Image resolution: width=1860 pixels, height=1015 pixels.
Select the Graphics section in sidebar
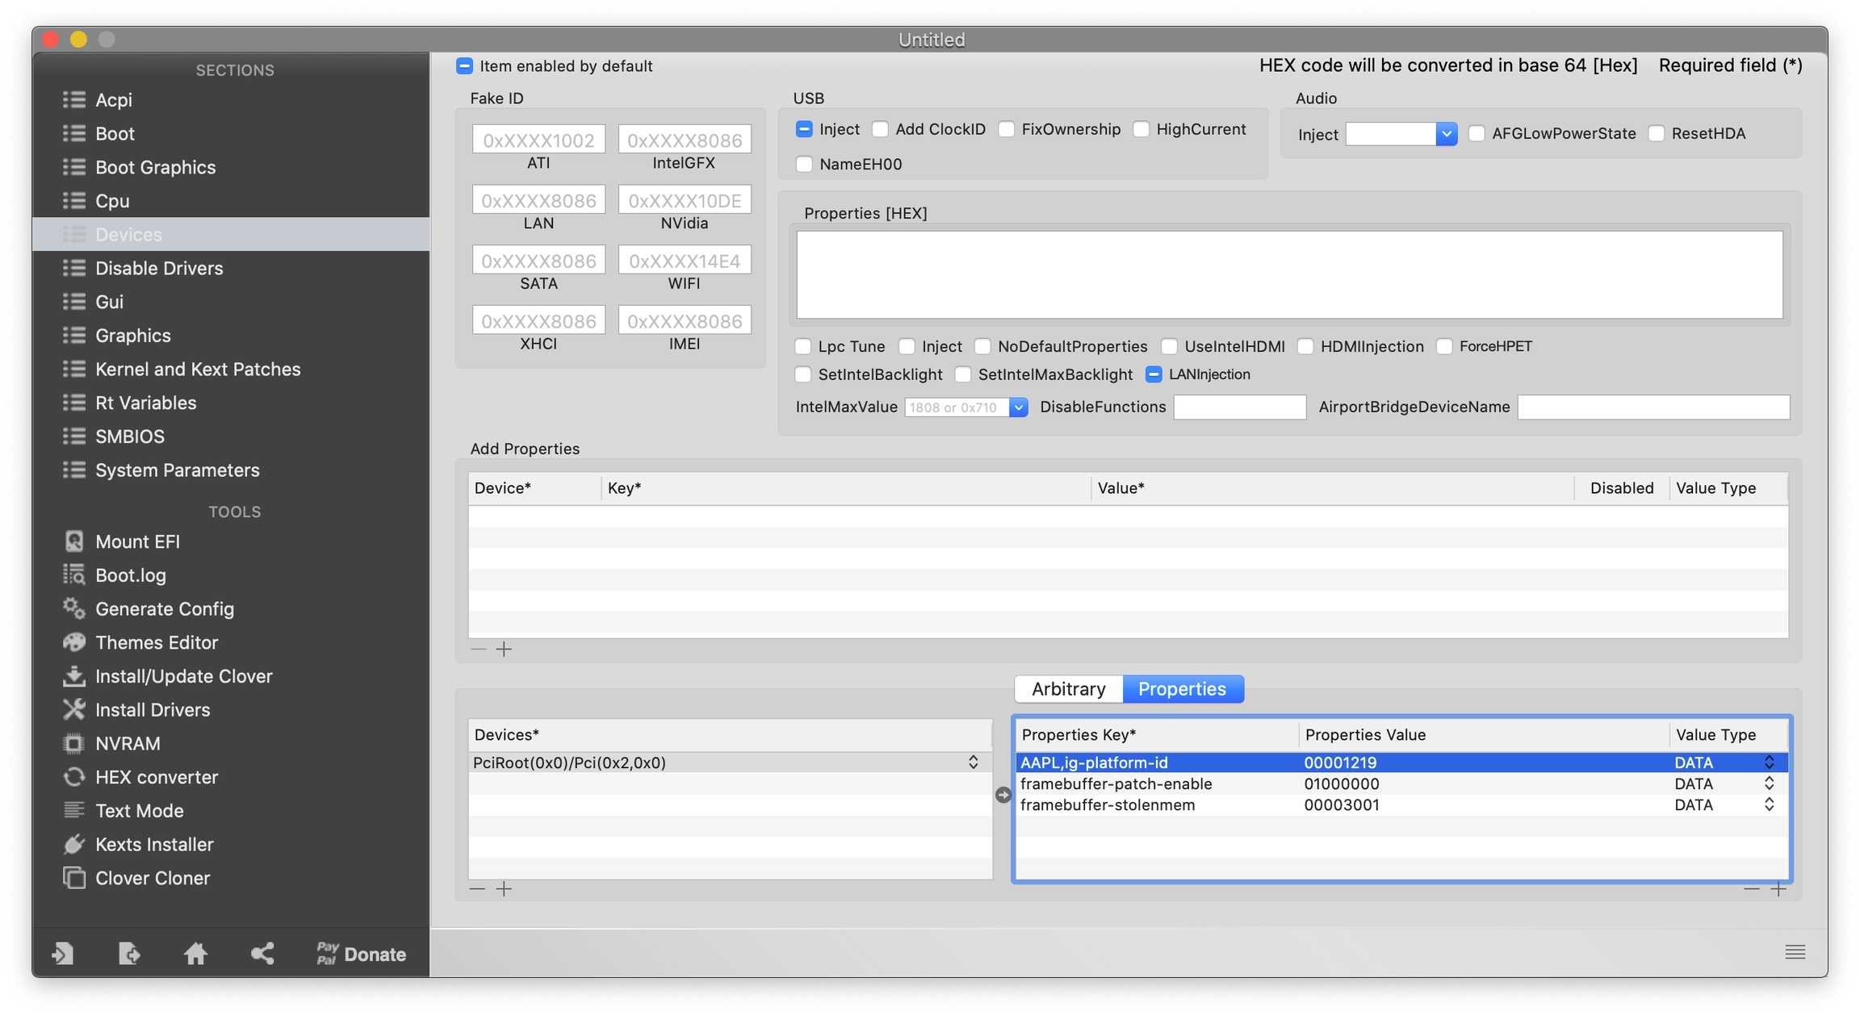click(x=133, y=335)
